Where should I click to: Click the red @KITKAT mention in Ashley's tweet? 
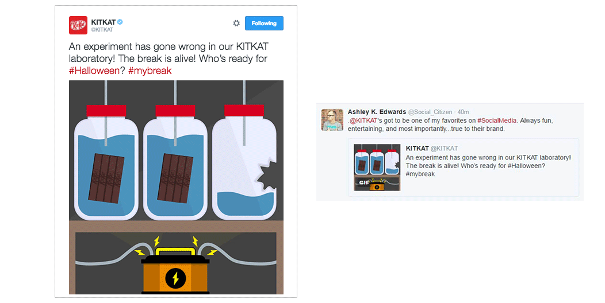(x=363, y=121)
